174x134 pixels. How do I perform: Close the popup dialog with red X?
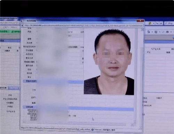[x=140, y=20]
